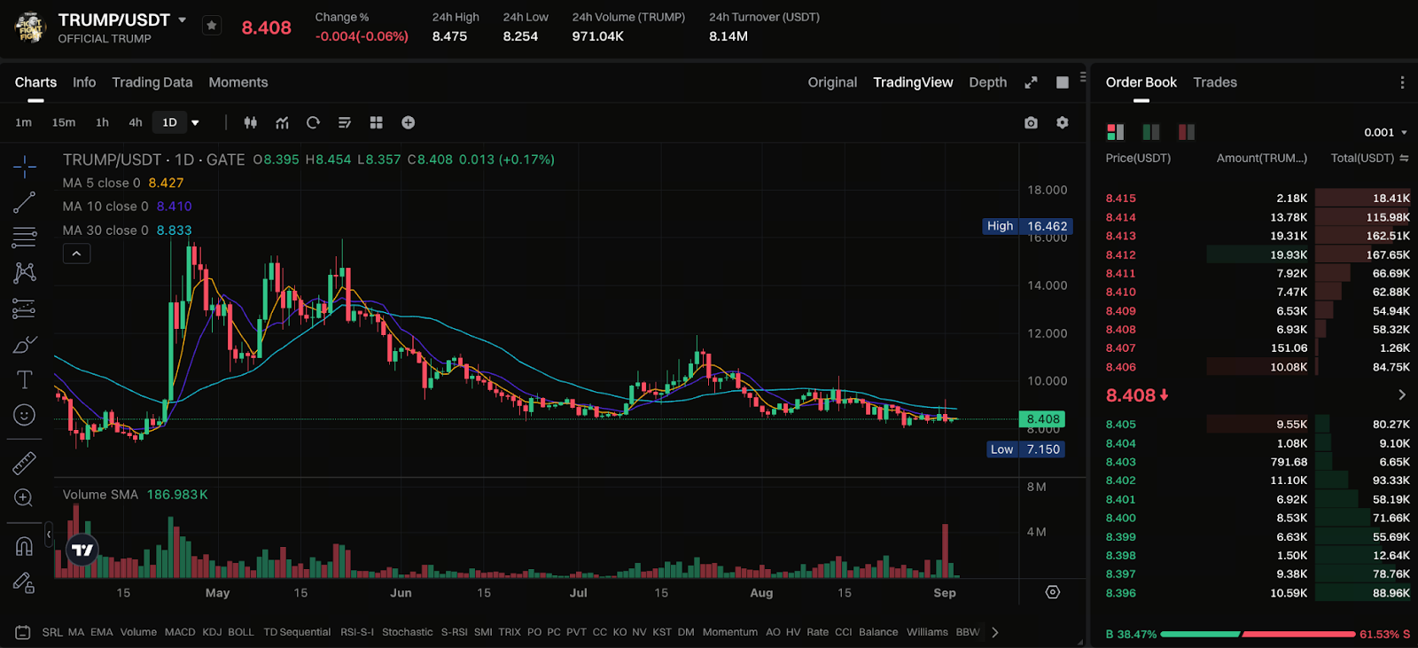Screen dimensions: 1418x648
Task: Click the ask price 8.415 row
Action: [1258, 199]
